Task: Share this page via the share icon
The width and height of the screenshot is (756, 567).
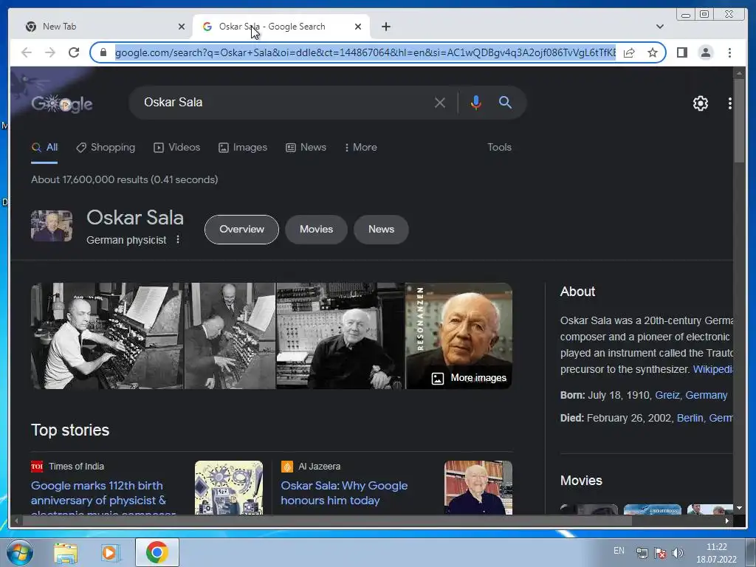Action: [x=629, y=52]
